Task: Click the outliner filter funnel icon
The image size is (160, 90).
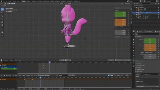Action: [x=155, y=3]
